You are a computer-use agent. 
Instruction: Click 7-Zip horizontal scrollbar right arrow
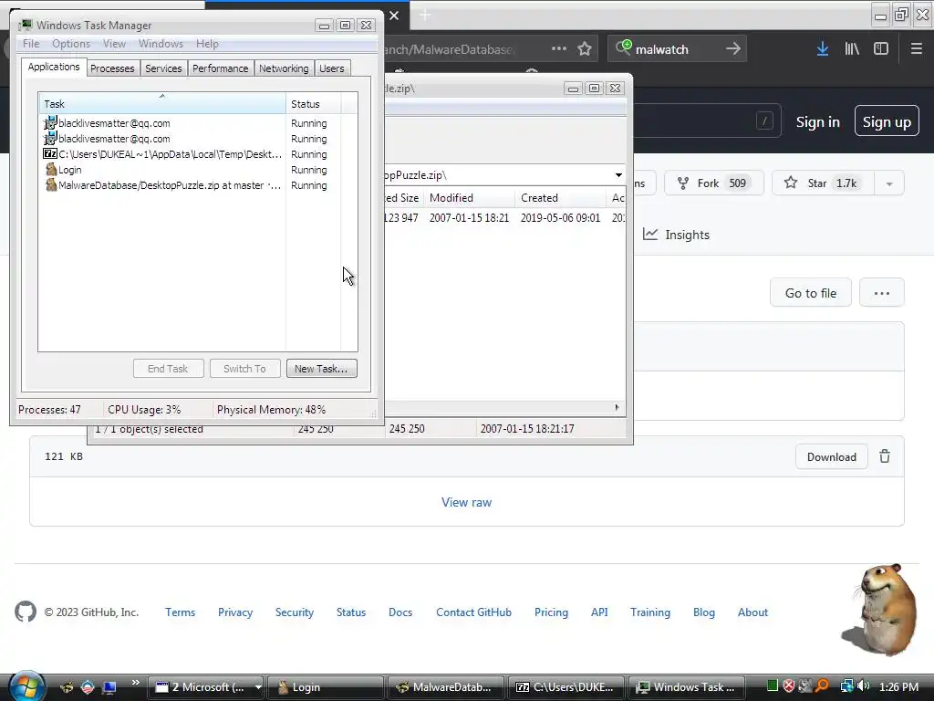coord(617,408)
